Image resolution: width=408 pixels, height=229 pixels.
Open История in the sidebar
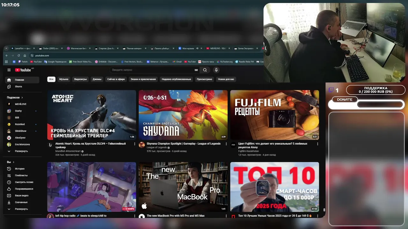(x=22, y=169)
